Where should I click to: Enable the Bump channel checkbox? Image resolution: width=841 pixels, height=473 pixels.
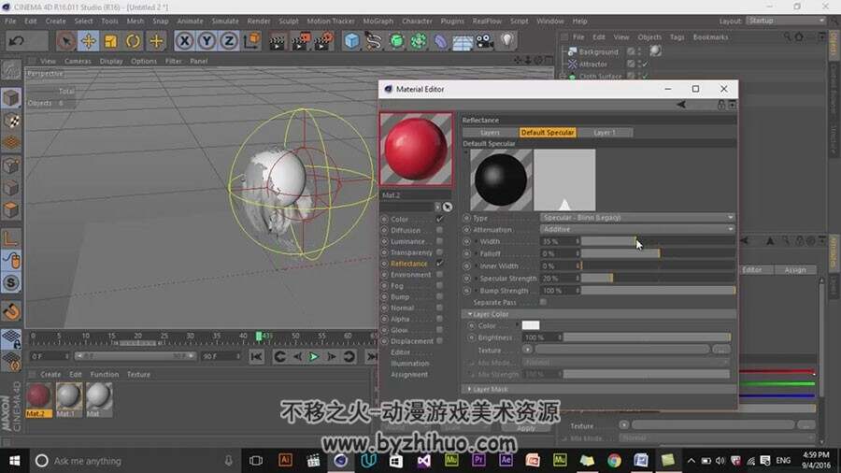440,296
